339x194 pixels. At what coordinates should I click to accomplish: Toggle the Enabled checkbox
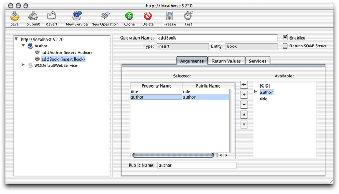[285, 37]
